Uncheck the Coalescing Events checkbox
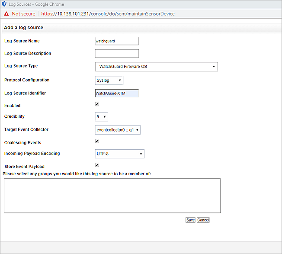 tap(97, 141)
